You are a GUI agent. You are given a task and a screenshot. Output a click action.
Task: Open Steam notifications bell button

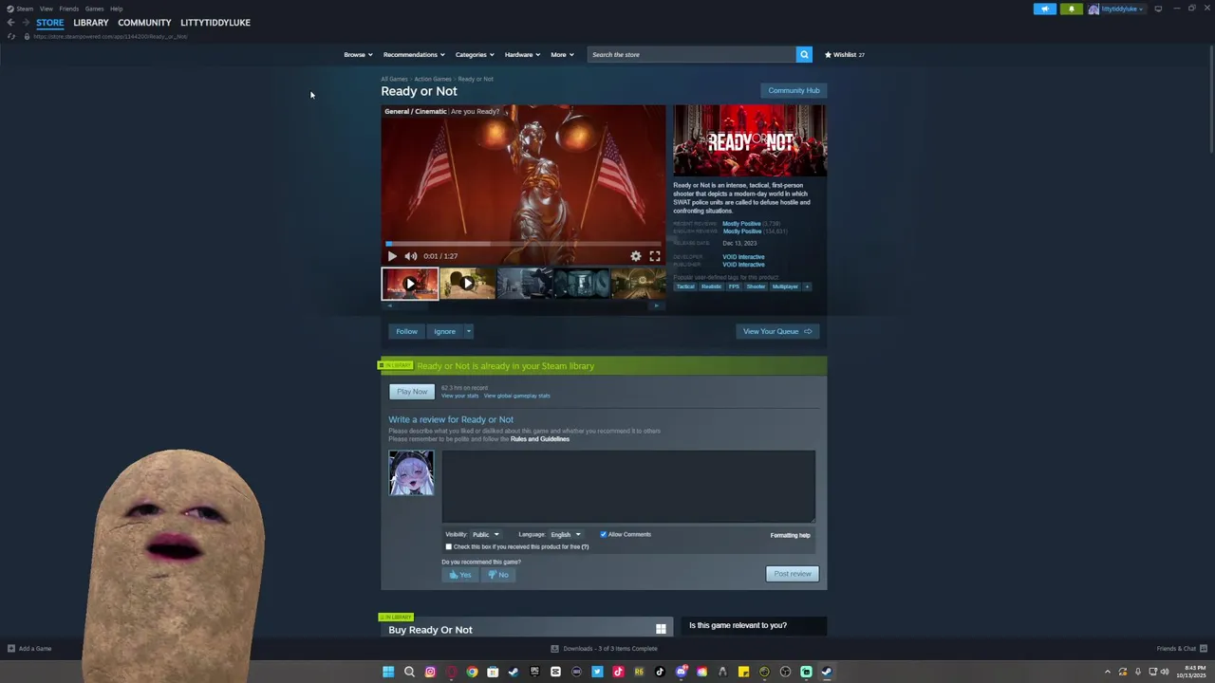pyautogui.click(x=1072, y=9)
